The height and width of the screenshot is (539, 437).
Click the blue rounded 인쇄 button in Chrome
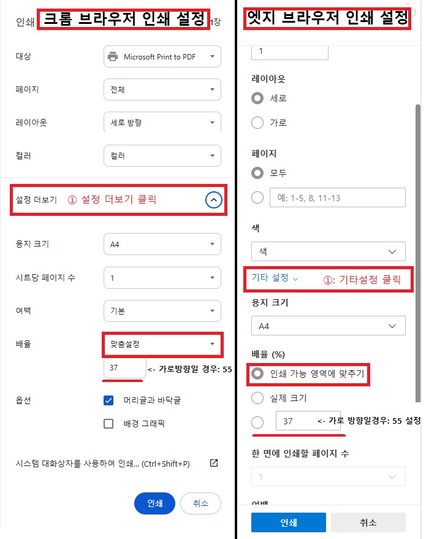point(154,503)
